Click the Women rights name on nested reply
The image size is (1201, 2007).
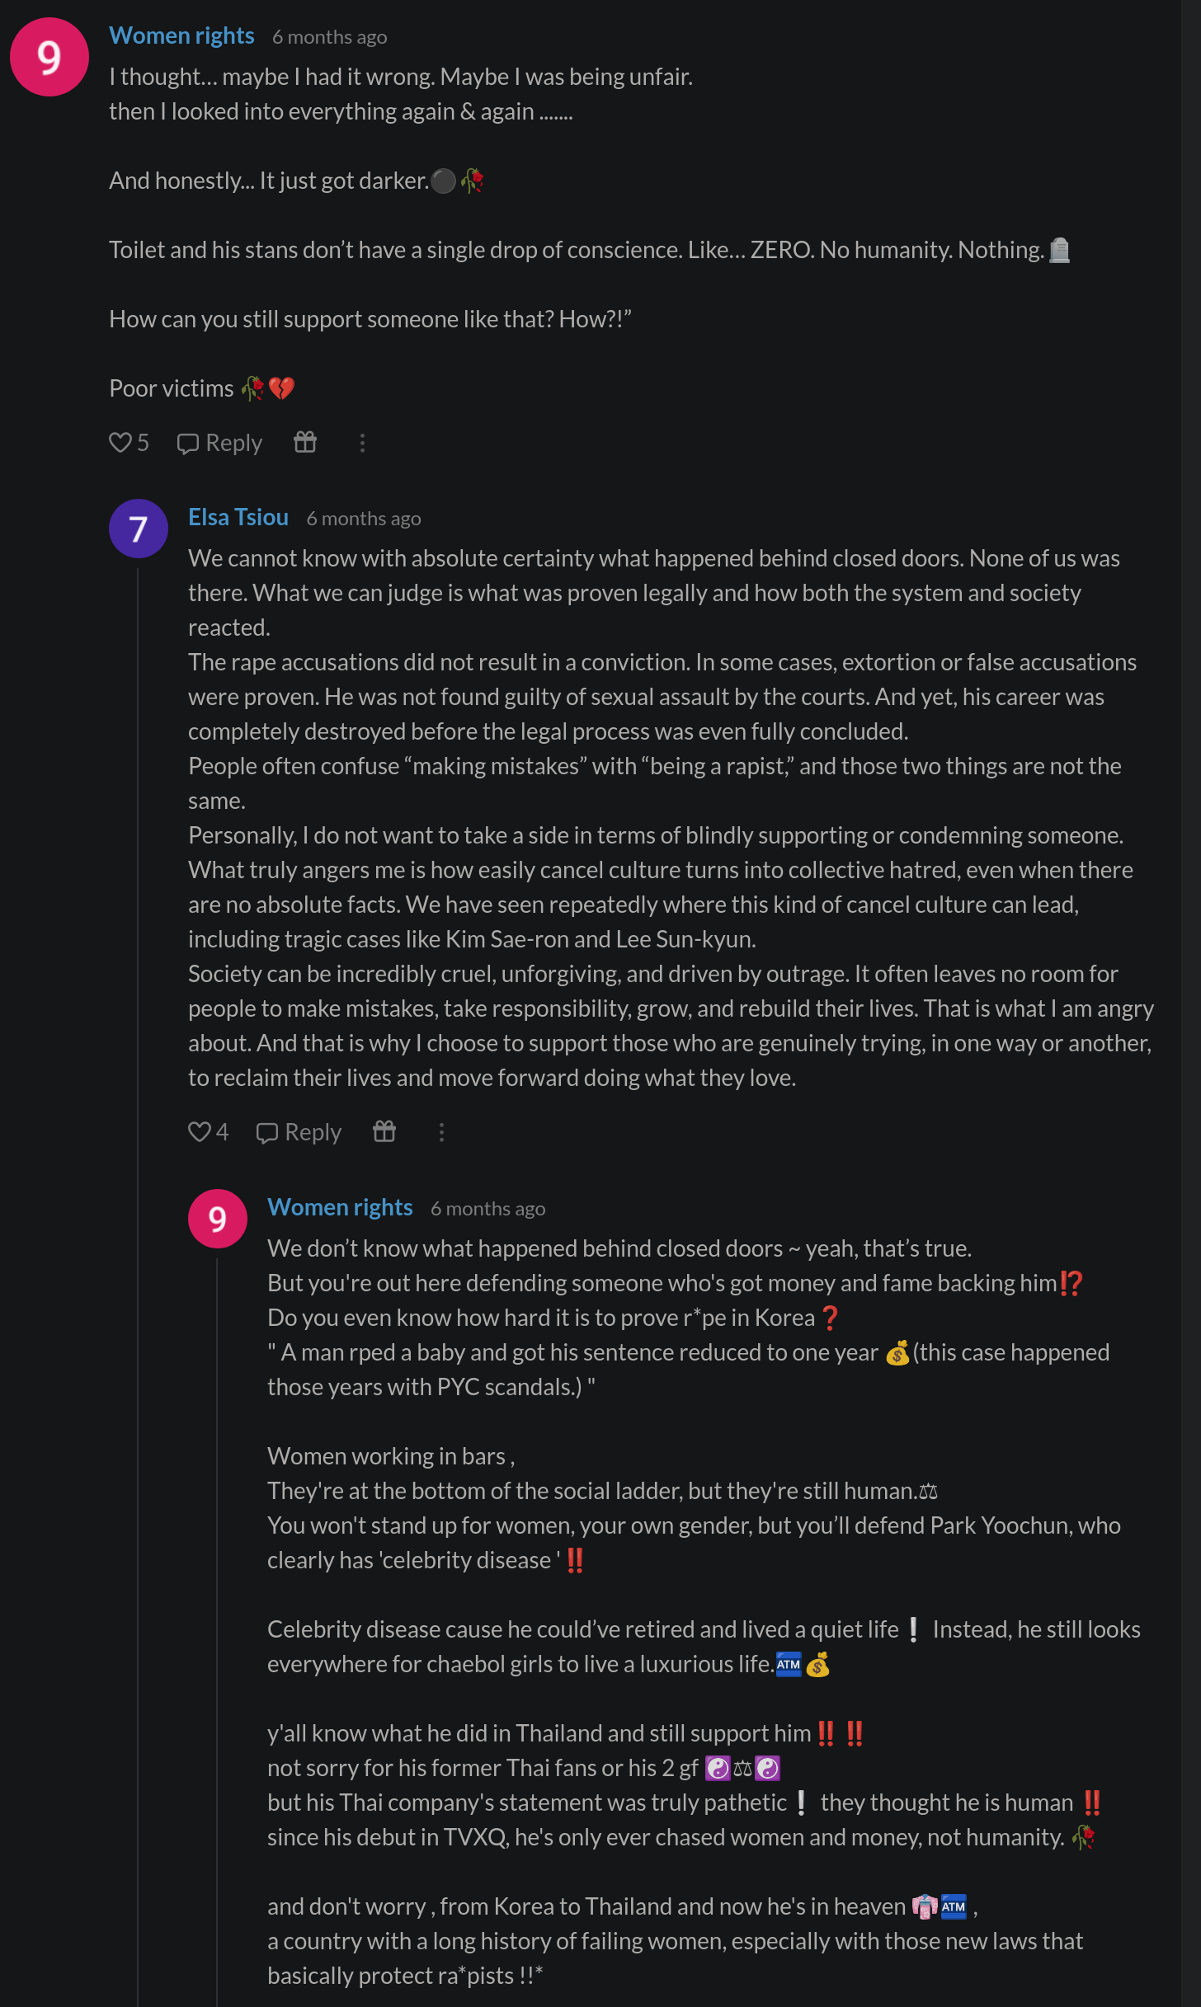pos(340,1207)
